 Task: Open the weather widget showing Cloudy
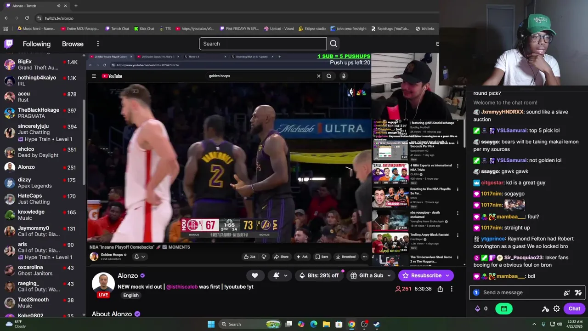click(15, 324)
